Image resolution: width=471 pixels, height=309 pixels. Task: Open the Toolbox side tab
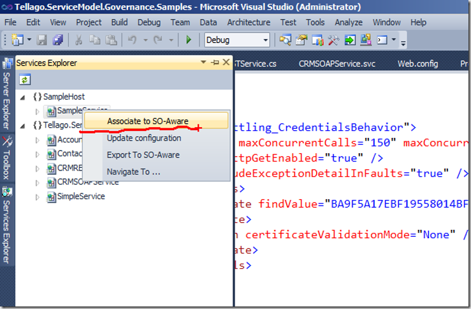coord(6,158)
